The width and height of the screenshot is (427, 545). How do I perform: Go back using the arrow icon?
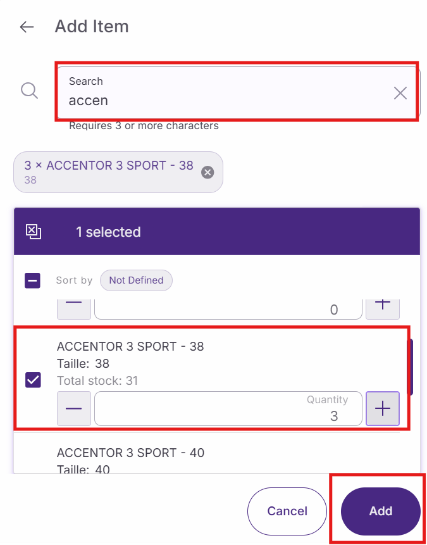pyautogui.click(x=27, y=27)
